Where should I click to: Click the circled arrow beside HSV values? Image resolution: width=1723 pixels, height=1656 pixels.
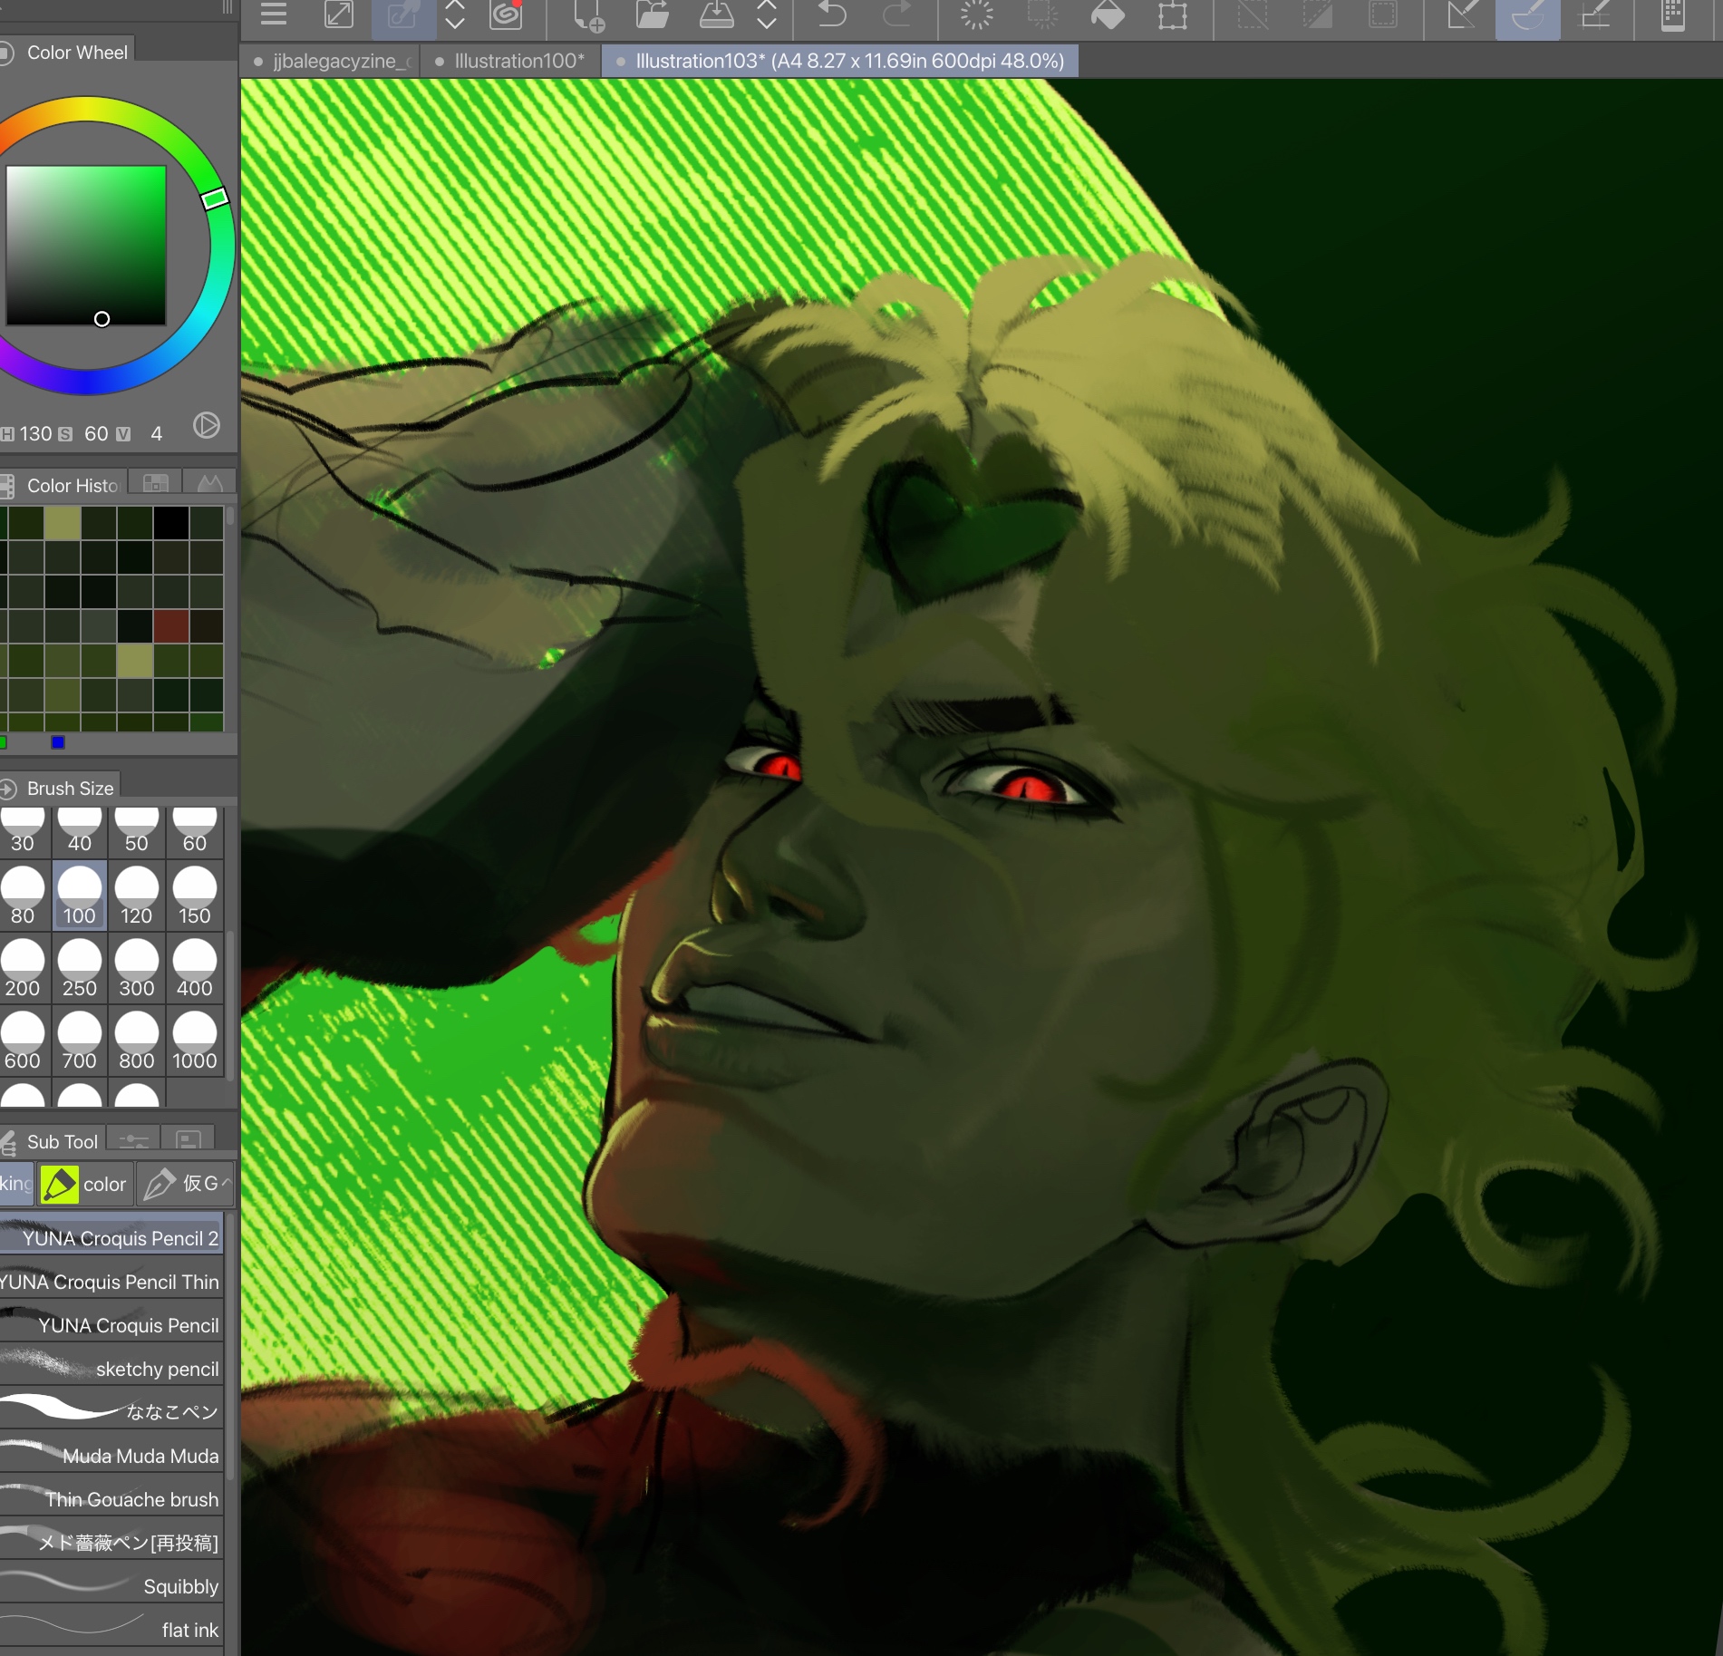tap(207, 425)
